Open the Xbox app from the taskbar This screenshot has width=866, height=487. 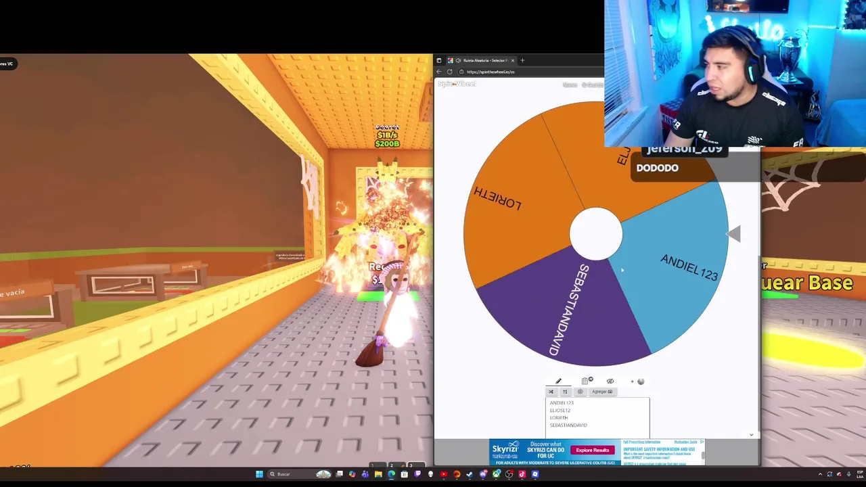click(496, 474)
